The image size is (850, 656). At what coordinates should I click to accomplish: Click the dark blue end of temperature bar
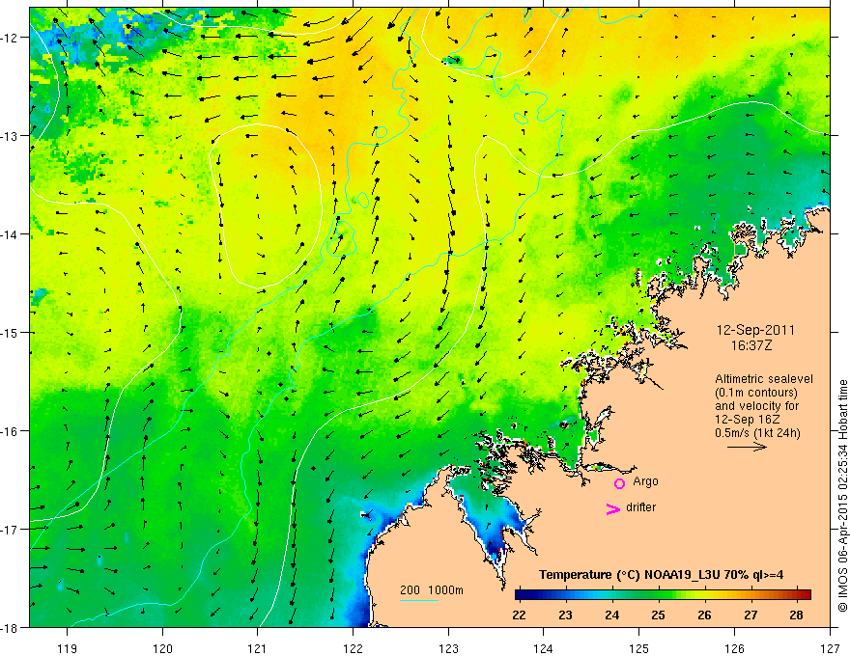pos(521,594)
